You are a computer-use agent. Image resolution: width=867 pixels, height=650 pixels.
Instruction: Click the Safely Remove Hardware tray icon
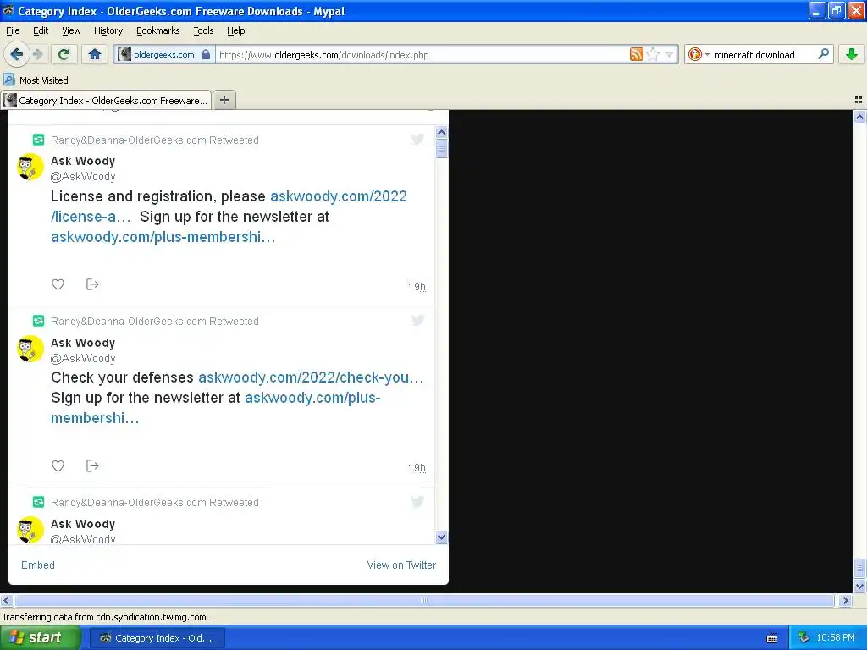[x=803, y=638]
